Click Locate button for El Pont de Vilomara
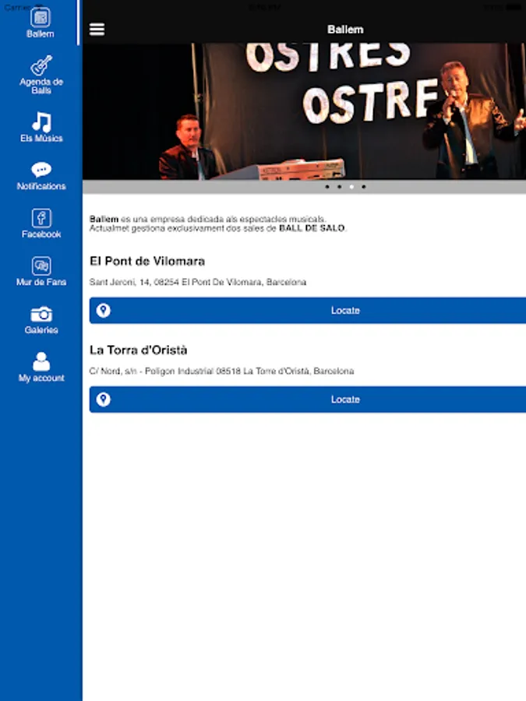This screenshot has width=526, height=701. point(308,310)
